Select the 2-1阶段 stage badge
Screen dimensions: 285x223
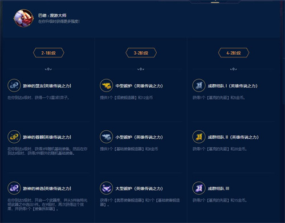(x=48, y=53)
